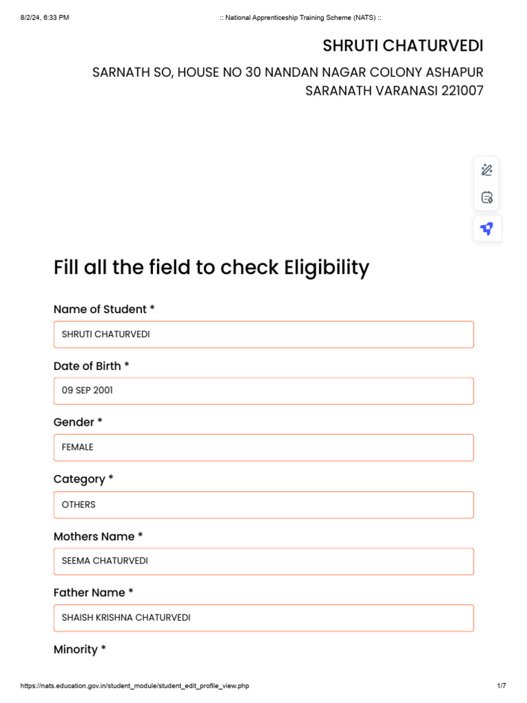This screenshot has width=527, height=703.
Task: Click the notepad edit icon
Action: pos(487,198)
